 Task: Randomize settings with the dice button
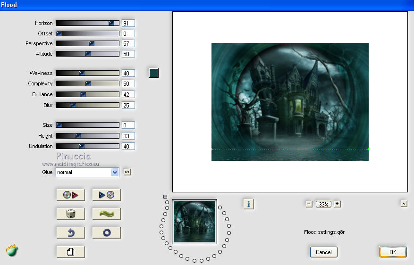70,214
